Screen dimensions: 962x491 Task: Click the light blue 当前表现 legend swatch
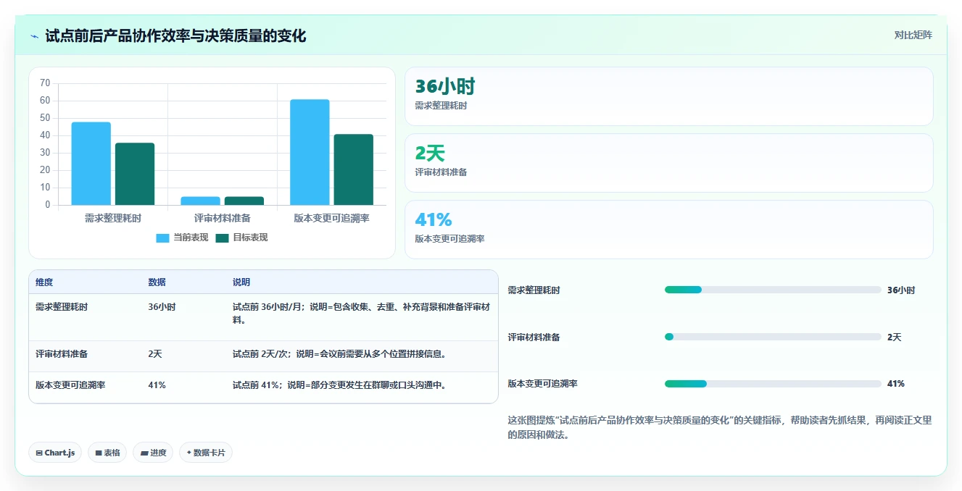pyautogui.click(x=162, y=238)
